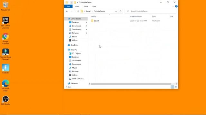
Task: Click the '1 item' status text
Action: point(69,87)
